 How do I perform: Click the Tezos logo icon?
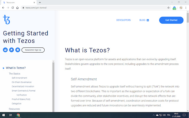pos(6,19)
